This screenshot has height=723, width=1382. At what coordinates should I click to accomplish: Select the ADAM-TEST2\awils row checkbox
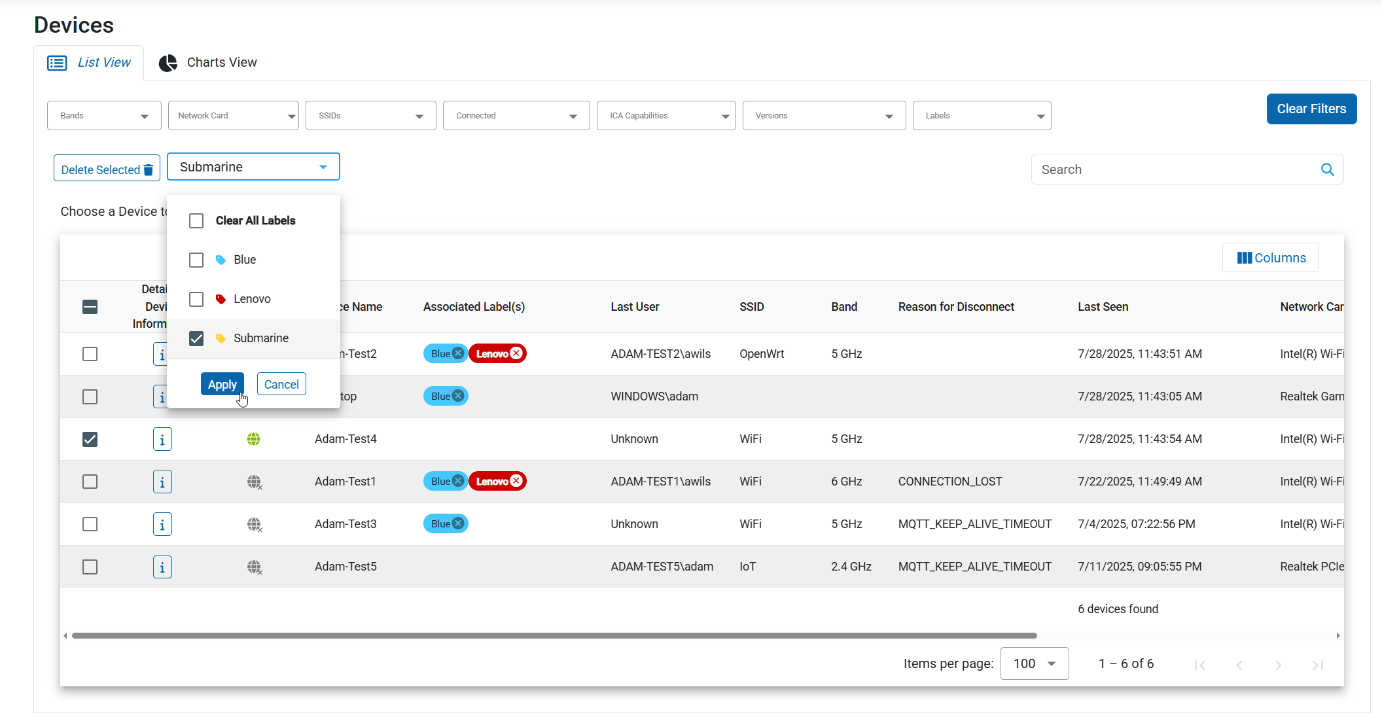90,354
